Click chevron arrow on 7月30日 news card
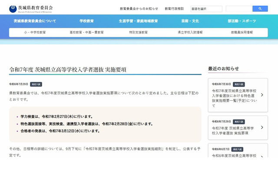Screen dimensions: 278x185 pyautogui.click(x=262, y=95)
